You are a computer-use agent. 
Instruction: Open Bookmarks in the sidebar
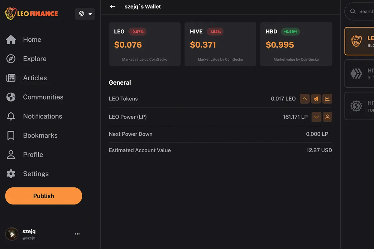pyautogui.click(x=40, y=135)
